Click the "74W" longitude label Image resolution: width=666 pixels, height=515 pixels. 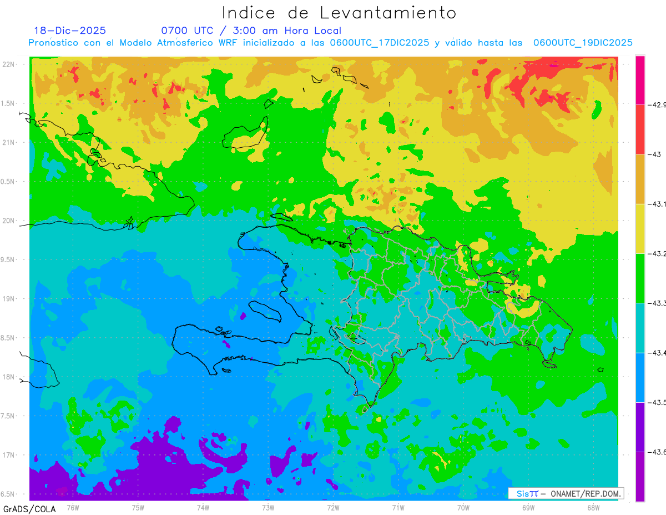click(x=203, y=507)
